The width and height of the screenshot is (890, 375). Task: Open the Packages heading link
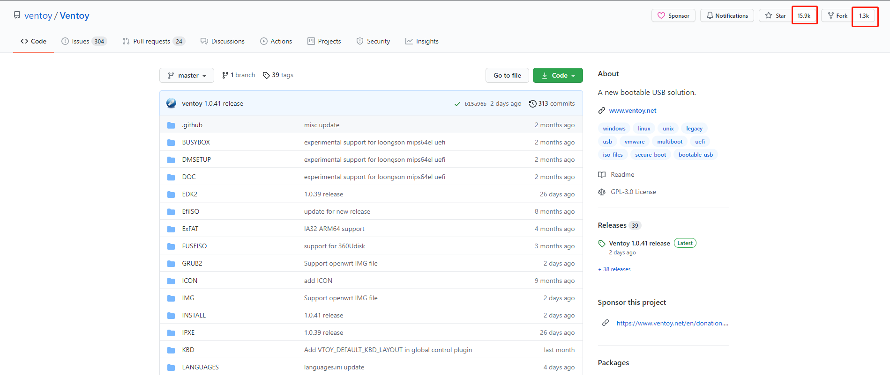point(613,363)
